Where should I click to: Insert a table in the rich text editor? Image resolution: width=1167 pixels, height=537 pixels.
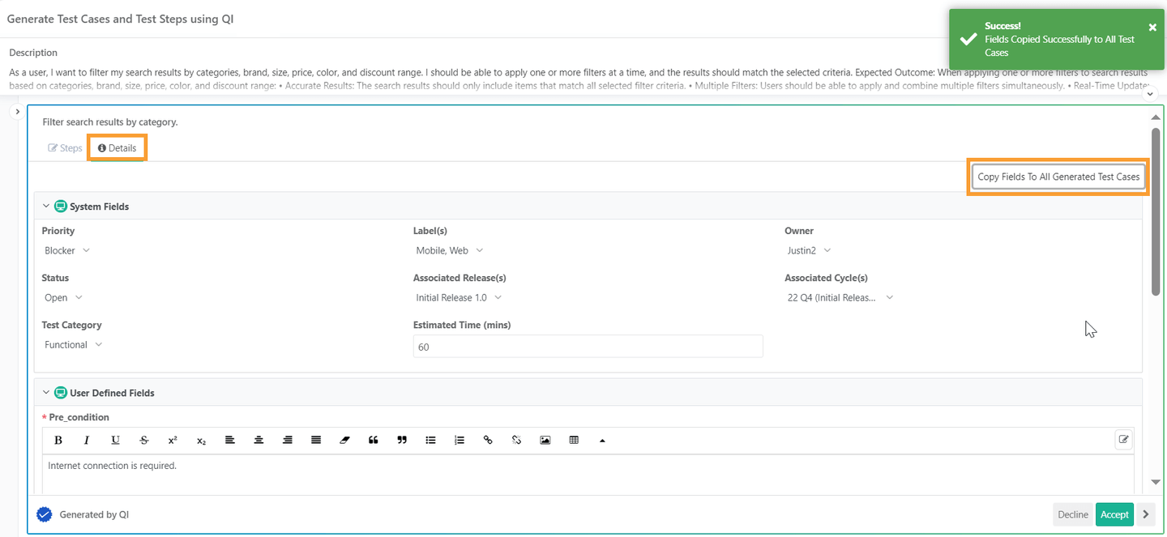pos(574,440)
